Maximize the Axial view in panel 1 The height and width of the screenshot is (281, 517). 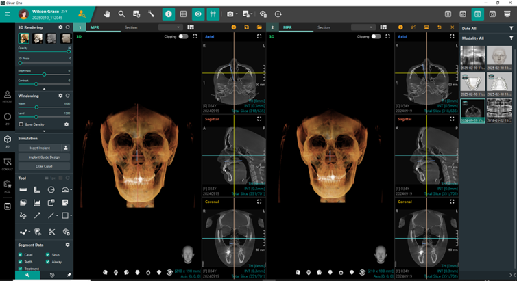pyautogui.click(x=260, y=36)
